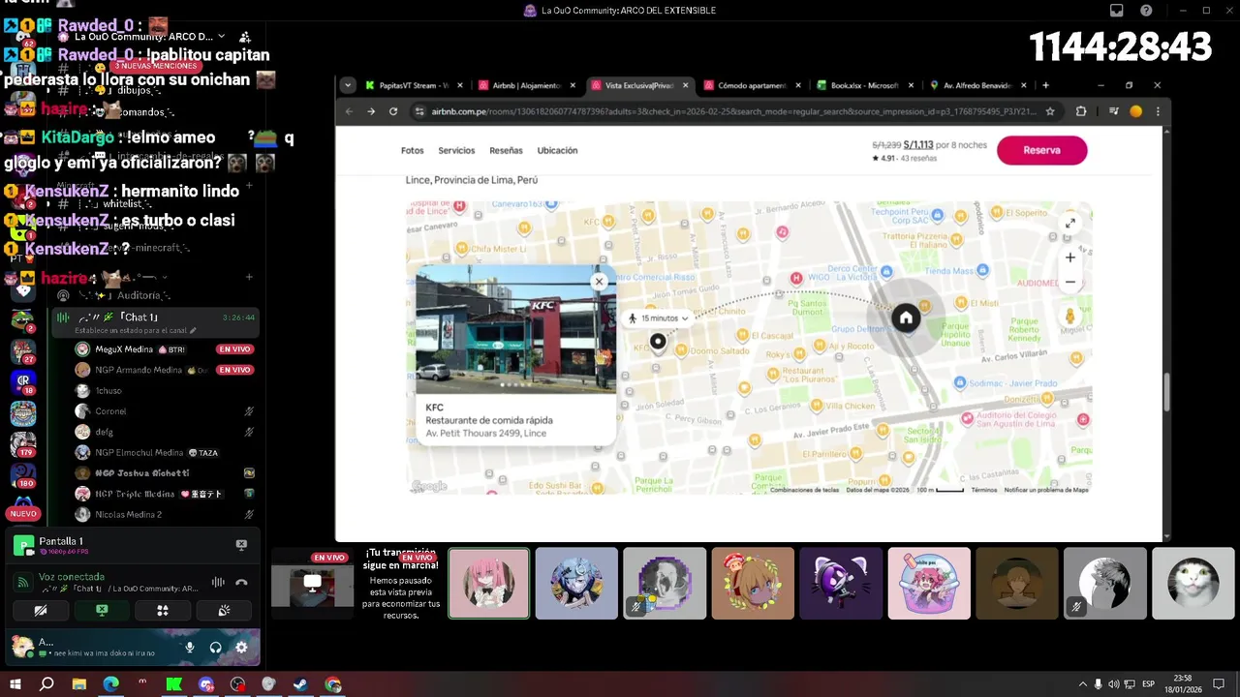Bookmark this page with the star
The width and height of the screenshot is (1240, 697).
1050,111
